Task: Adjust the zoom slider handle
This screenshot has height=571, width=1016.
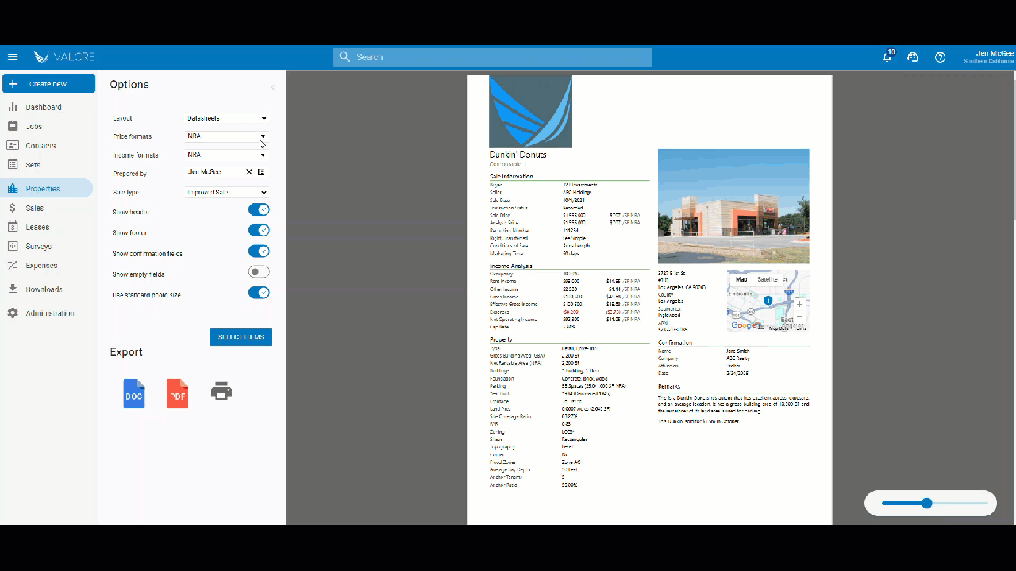Action: pyautogui.click(x=926, y=503)
